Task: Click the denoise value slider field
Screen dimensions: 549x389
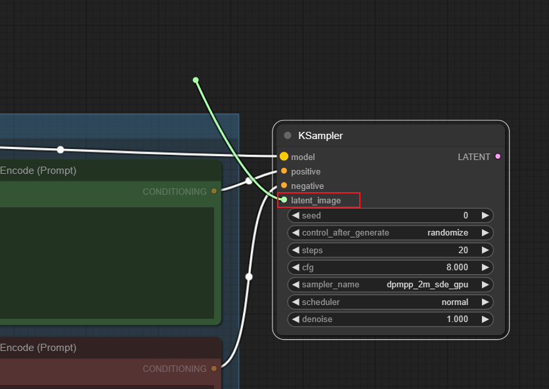Action: [390, 319]
